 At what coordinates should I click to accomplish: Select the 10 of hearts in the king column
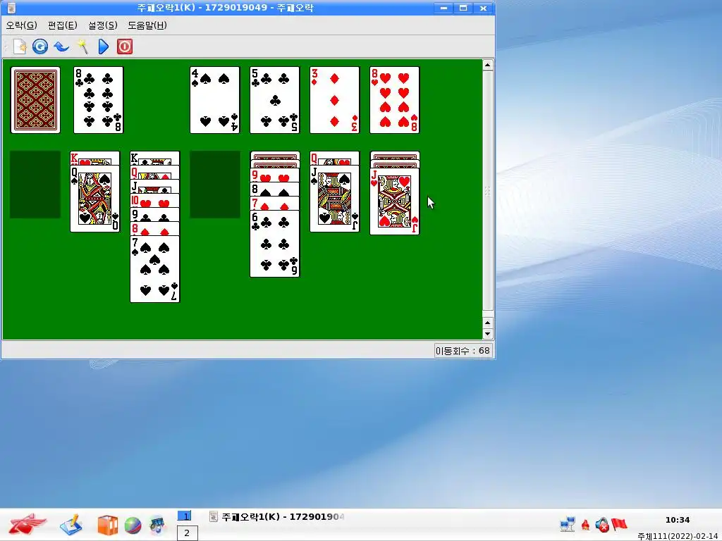click(x=155, y=201)
